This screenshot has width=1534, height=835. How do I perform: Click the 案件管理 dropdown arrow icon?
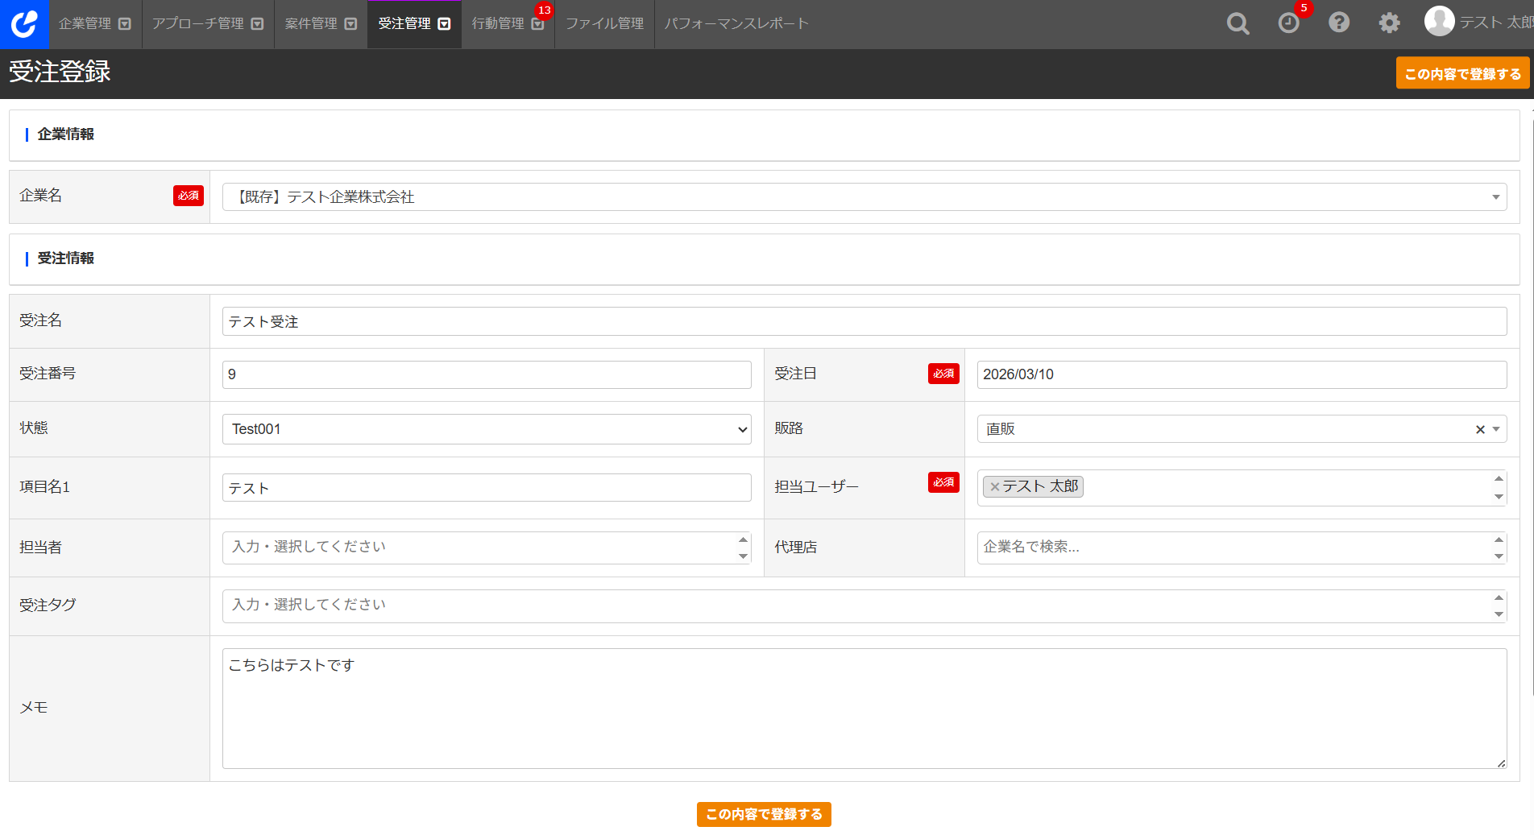pos(350,24)
